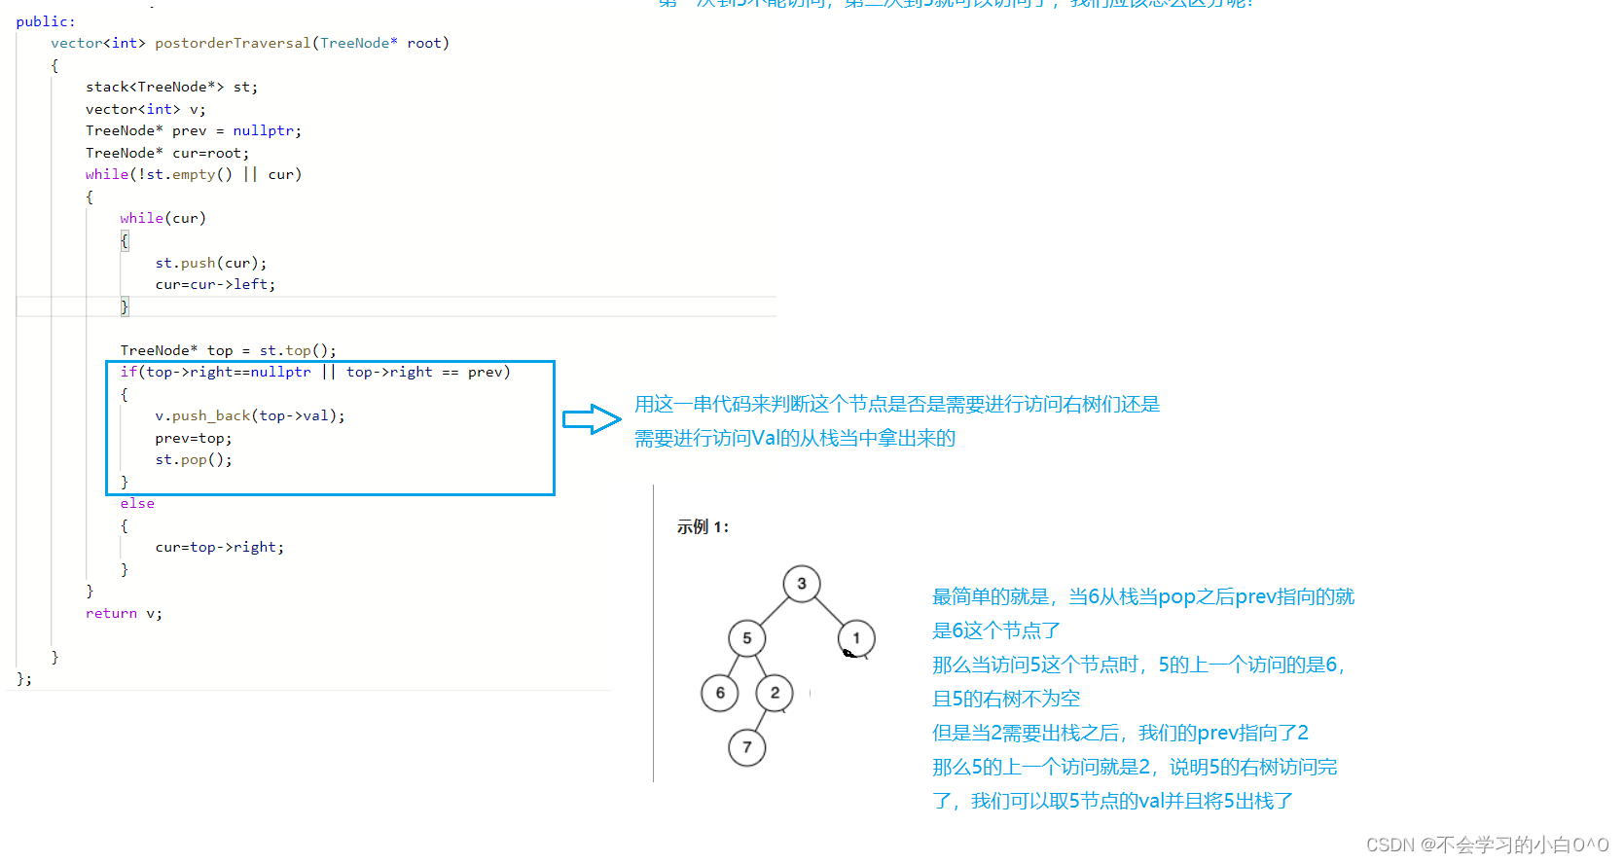Click the explanation line starting "最简单的就是"
This screenshot has width=1624, height=863.
coord(1143,596)
